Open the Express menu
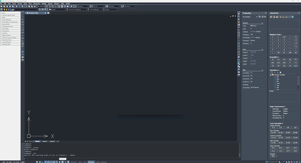The width and height of the screenshot is (301, 163). point(50,4)
